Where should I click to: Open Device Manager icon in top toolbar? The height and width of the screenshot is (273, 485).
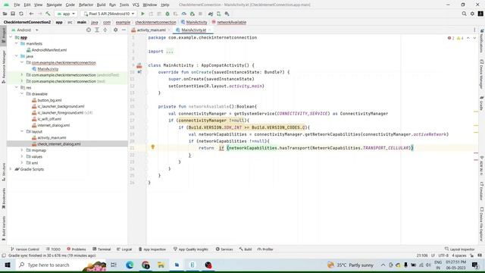tap(219, 14)
